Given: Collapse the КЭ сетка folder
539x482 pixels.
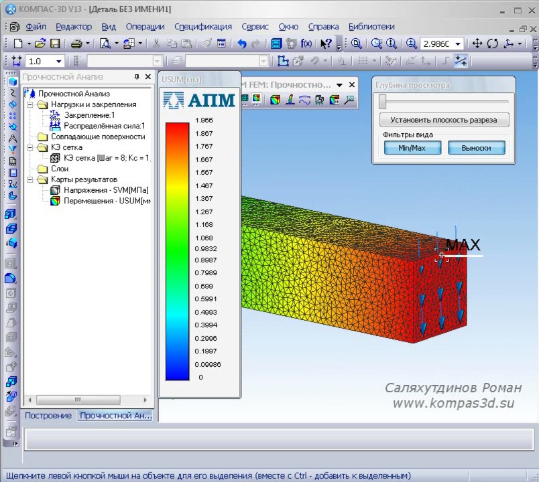Looking at the screenshot, I should click(x=30, y=148).
